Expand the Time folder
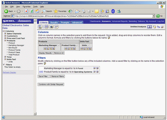This screenshot has height=120, width=167. (5, 57)
